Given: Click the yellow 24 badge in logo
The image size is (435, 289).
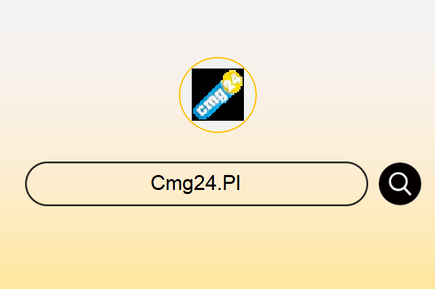Looking at the screenshot, I should point(233,81).
